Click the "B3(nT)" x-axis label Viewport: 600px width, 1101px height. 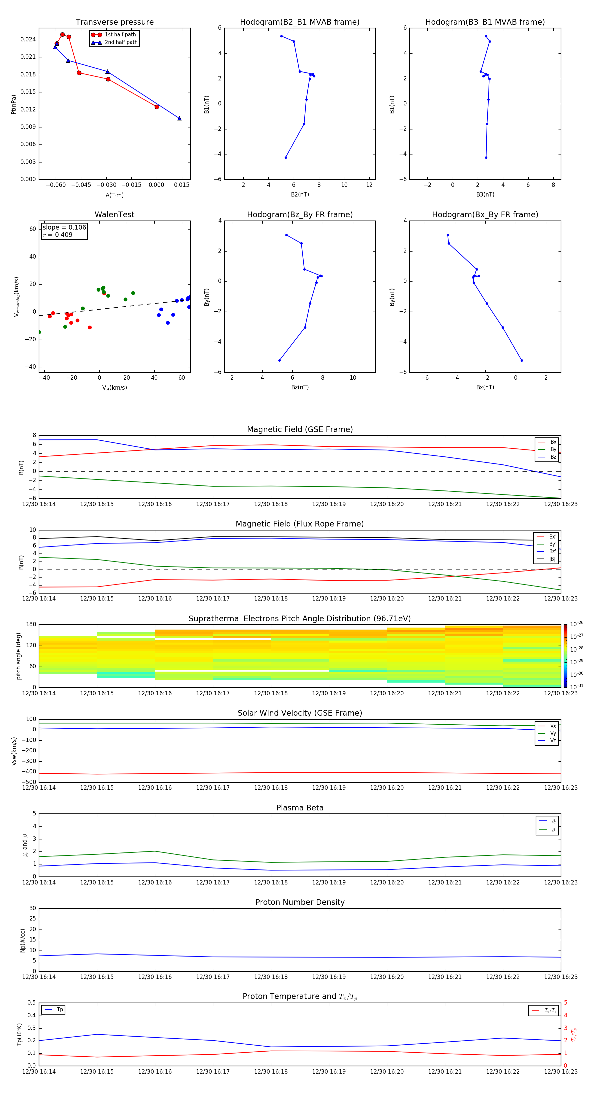coord(485,195)
